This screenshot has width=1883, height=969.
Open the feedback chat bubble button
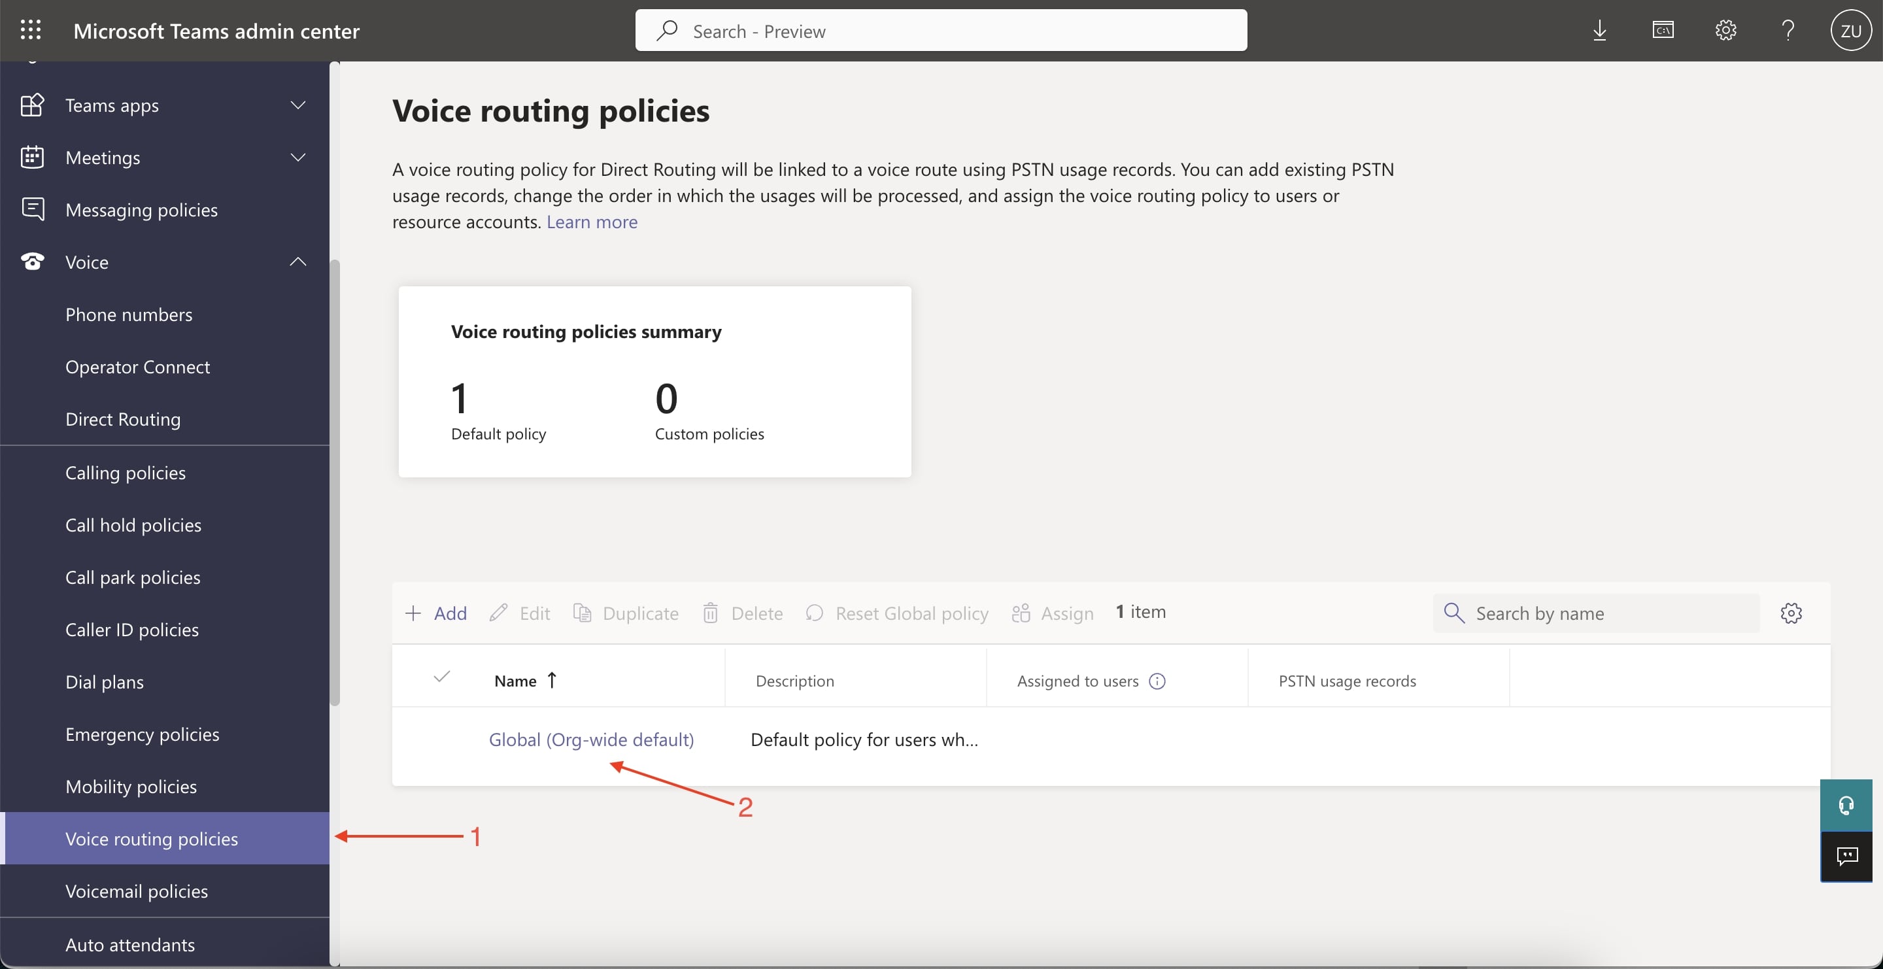[x=1846, y=856]
